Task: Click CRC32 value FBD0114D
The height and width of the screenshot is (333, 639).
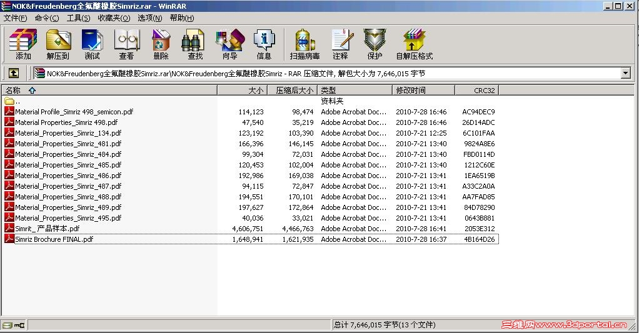Action: 479,154
